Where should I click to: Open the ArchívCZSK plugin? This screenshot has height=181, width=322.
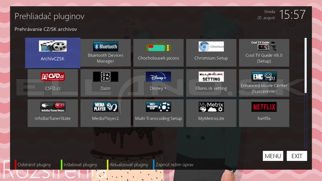coord(53,52)
